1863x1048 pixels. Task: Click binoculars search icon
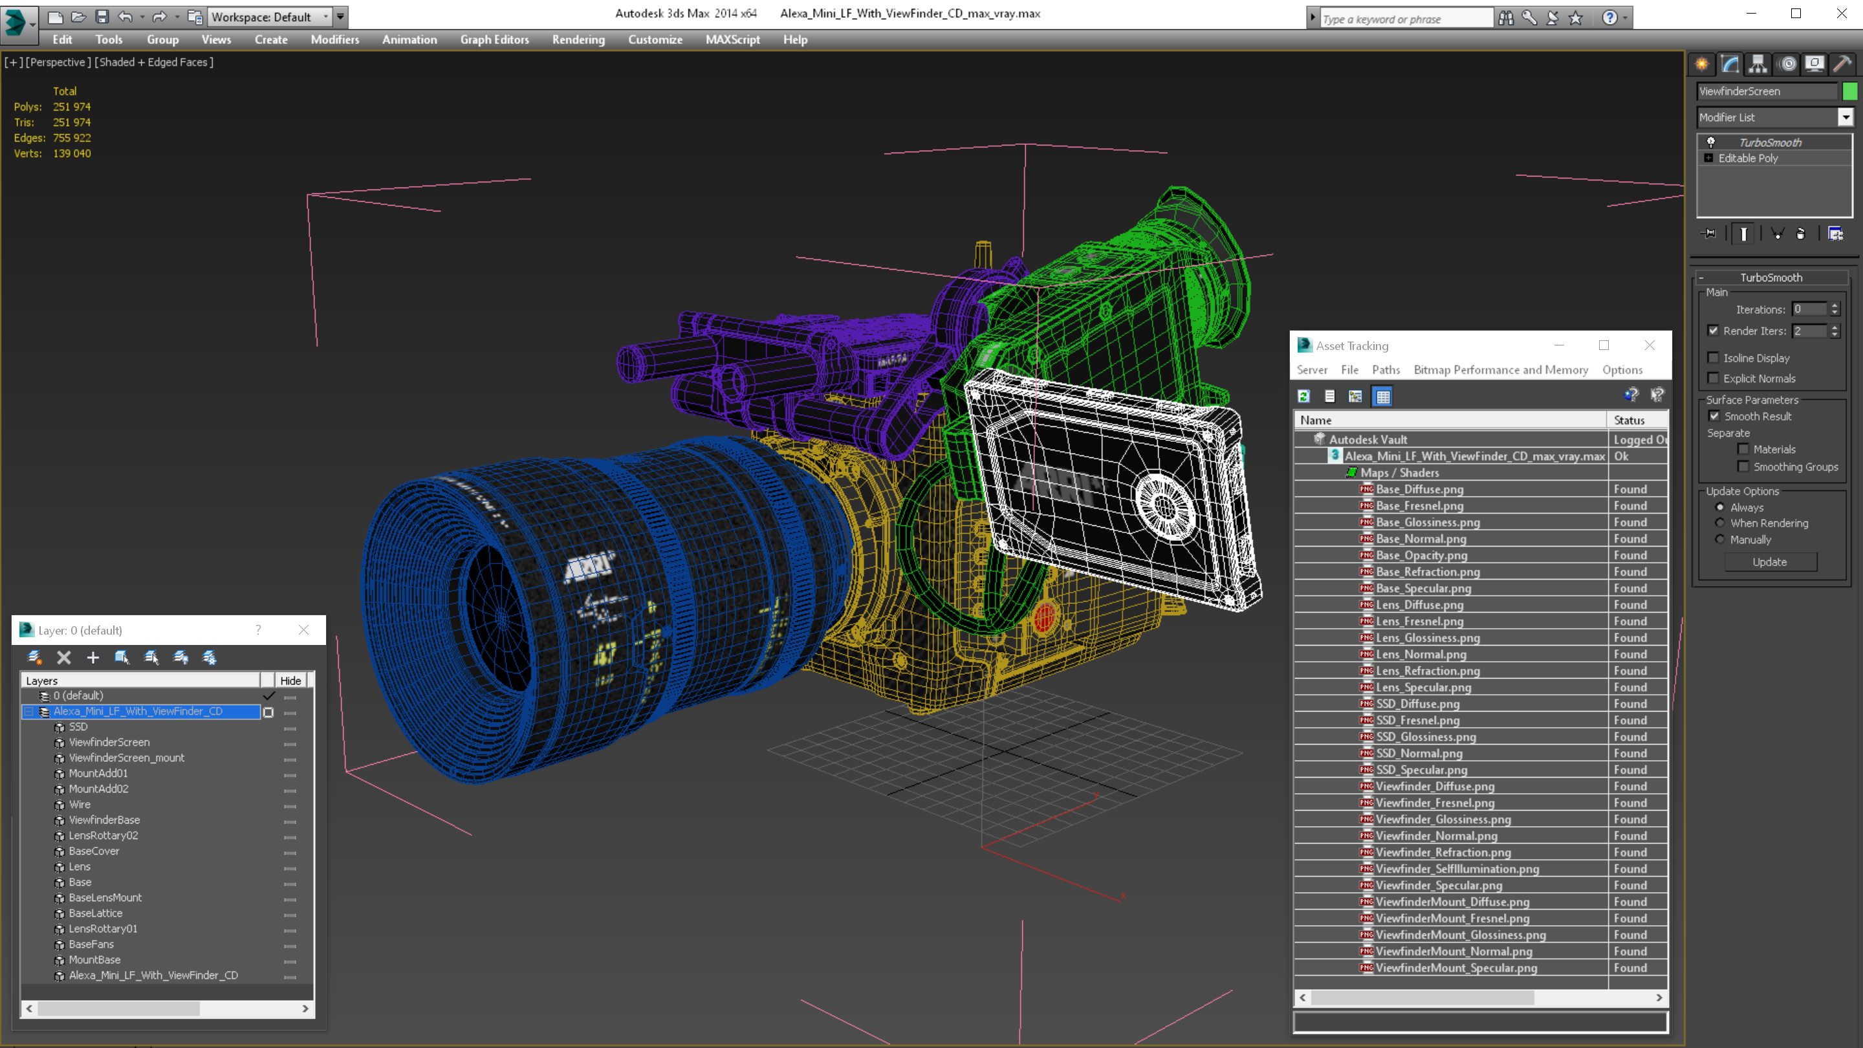pos(1506,18)
